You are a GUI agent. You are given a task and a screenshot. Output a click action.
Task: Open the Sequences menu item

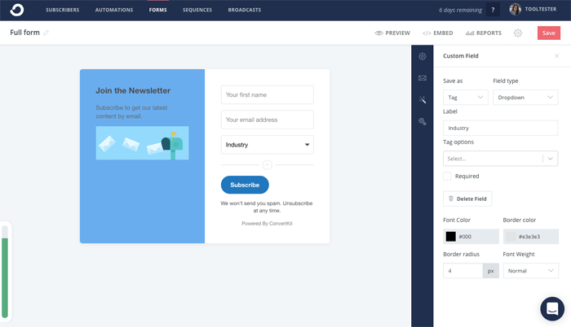[197, 10]
